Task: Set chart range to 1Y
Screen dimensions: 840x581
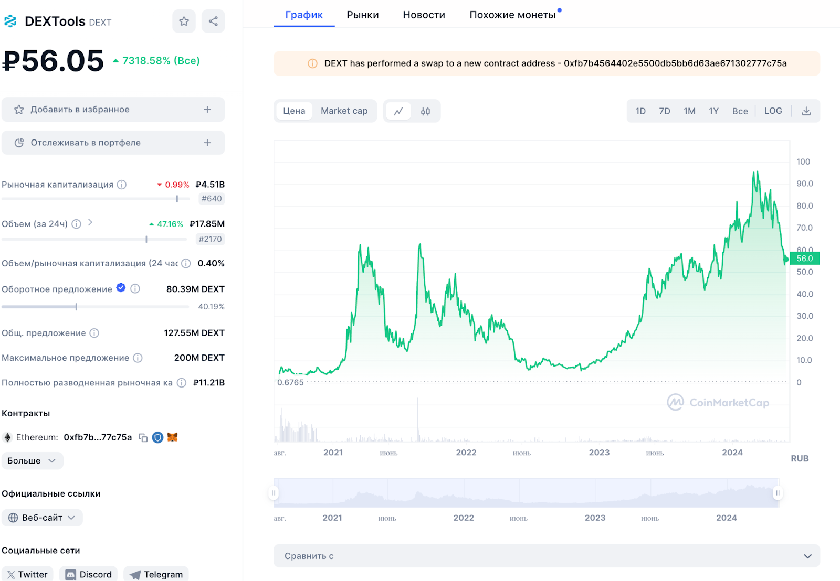Action: (x=713, y=111)
